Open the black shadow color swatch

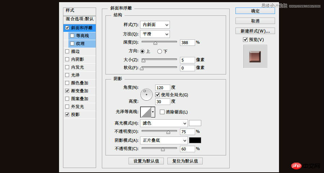(195, 140)
